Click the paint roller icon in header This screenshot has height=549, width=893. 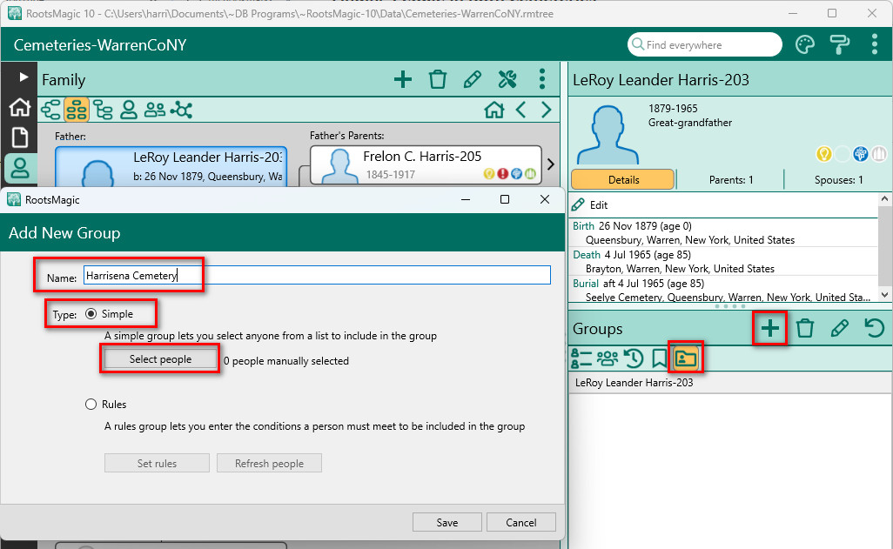[839, 44]
